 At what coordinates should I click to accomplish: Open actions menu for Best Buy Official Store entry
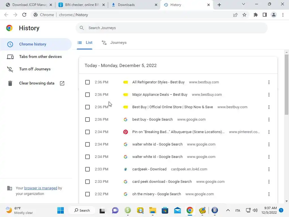click(269, 107)
